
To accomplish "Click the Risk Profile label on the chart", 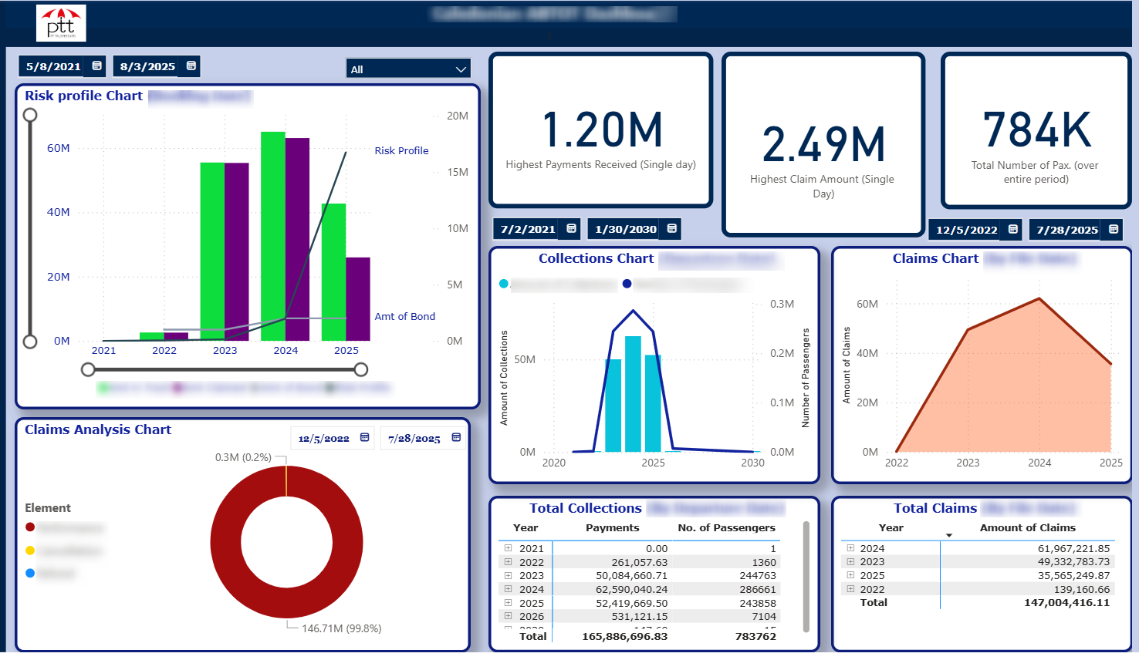I will point(401,150).
